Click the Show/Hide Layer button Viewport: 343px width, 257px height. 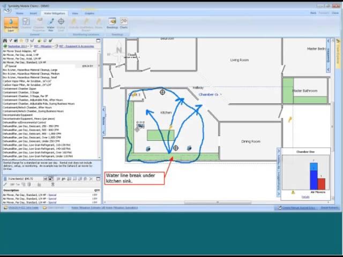pos(11,25)
